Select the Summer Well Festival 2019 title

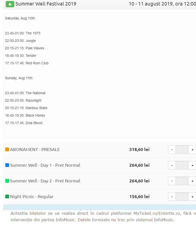pos(46,4)
